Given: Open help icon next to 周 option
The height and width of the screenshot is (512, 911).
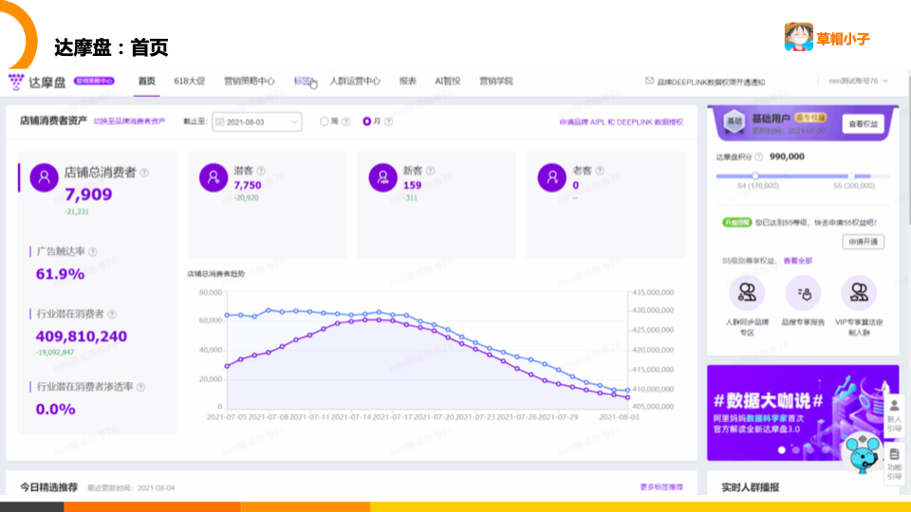Looking at the screenshot, I should click(346, 121).
